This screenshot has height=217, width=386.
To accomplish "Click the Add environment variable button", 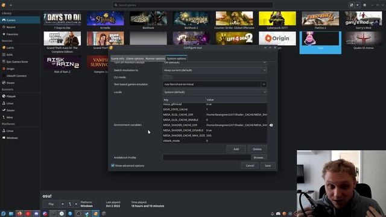I will (x=236, y=149).
